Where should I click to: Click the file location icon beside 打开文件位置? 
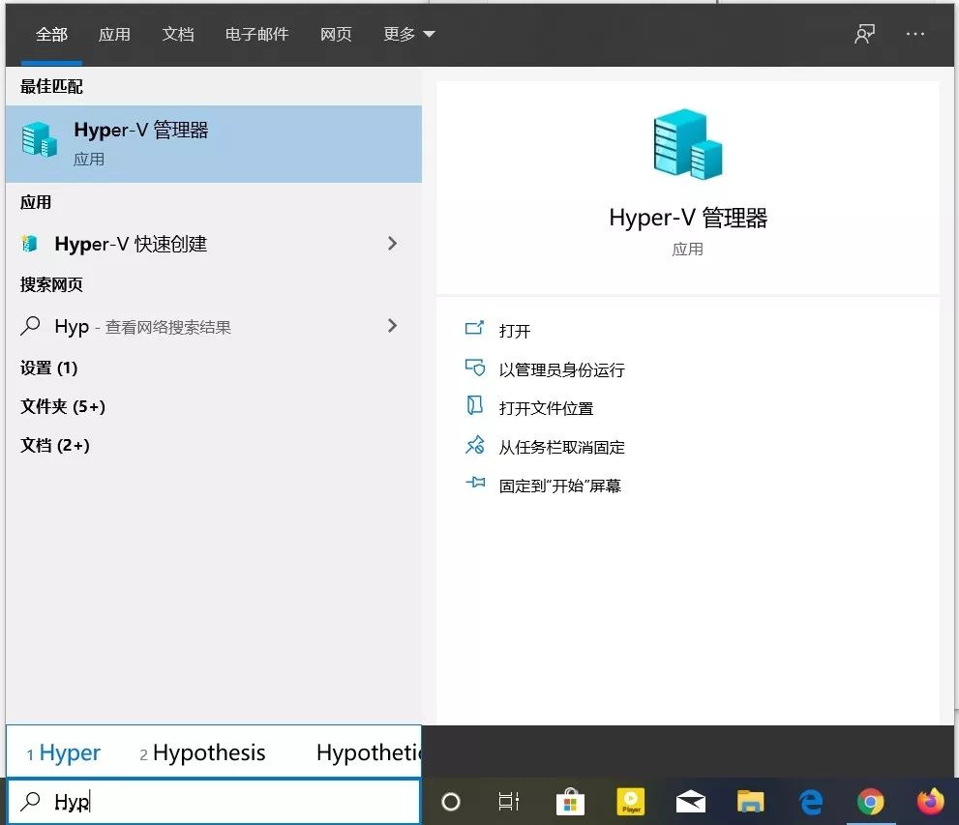[474, 406]
